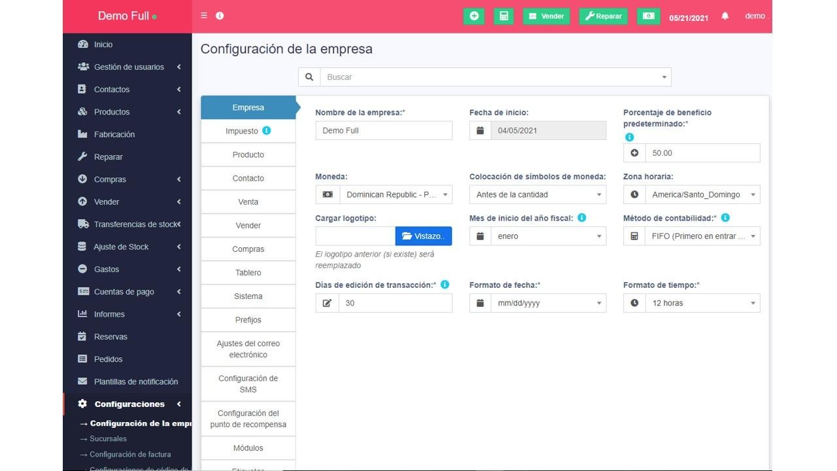Open the Zona horaria dropdown
This screenshot has height=471, width=837.
click(702, 195)
